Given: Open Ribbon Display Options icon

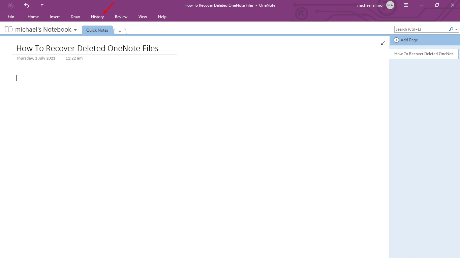Looking at the screenshot, I should [406, 5].
